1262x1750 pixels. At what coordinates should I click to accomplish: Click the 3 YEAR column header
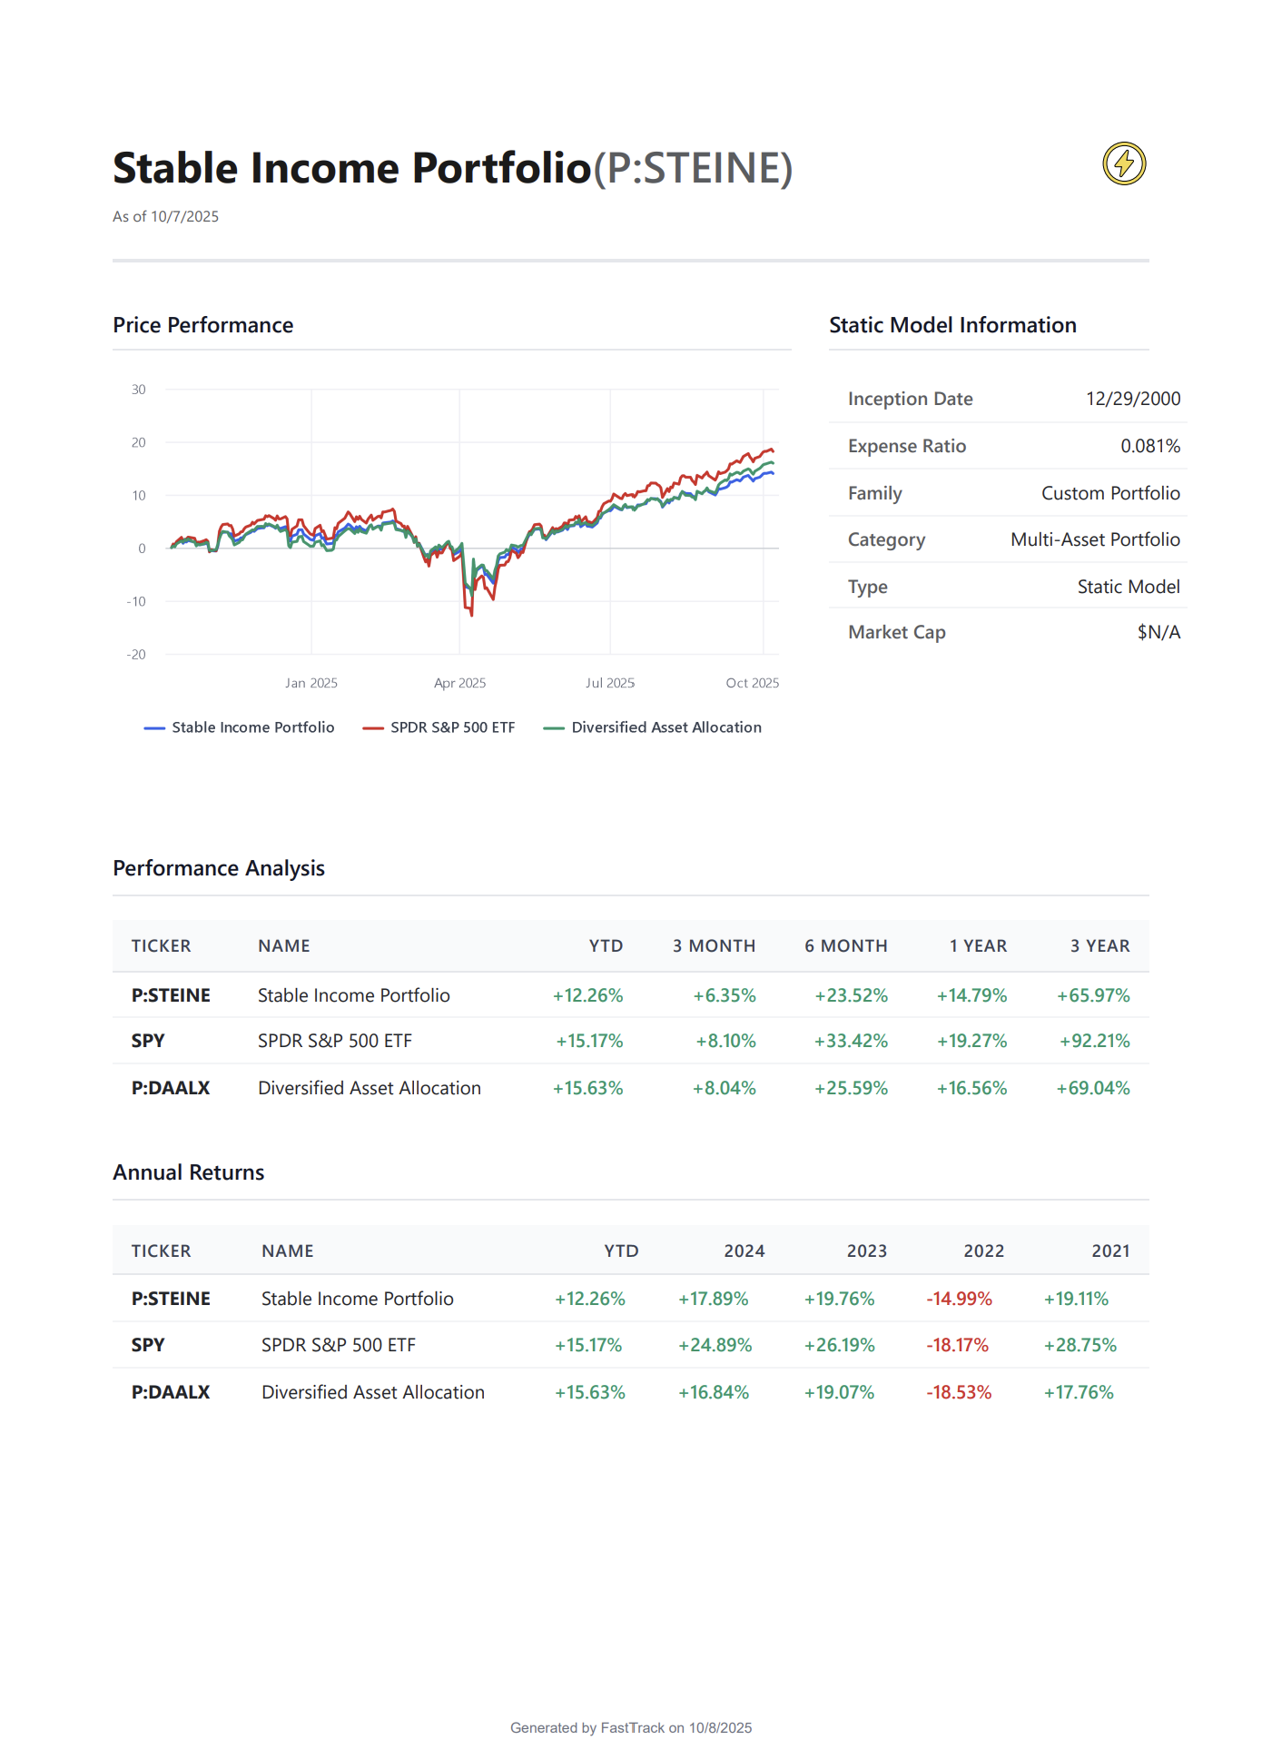click(1099, 946)
